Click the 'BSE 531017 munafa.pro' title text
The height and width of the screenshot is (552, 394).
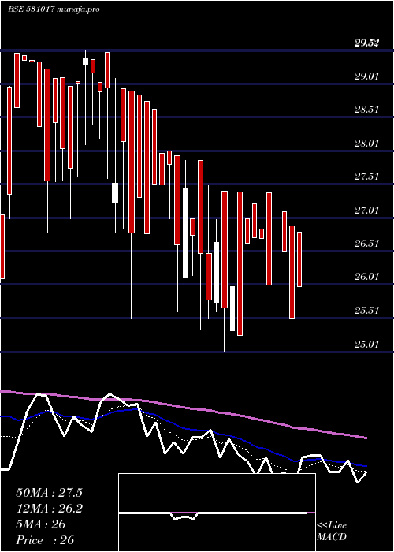pos(54,9)
